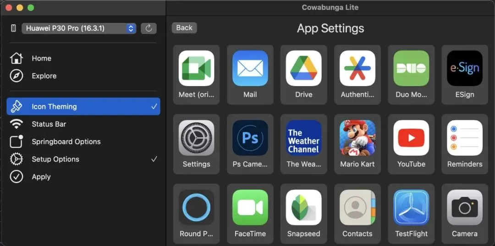Click the 'Drive' label text
495x246 pixels.
click(x=304, y=95)
